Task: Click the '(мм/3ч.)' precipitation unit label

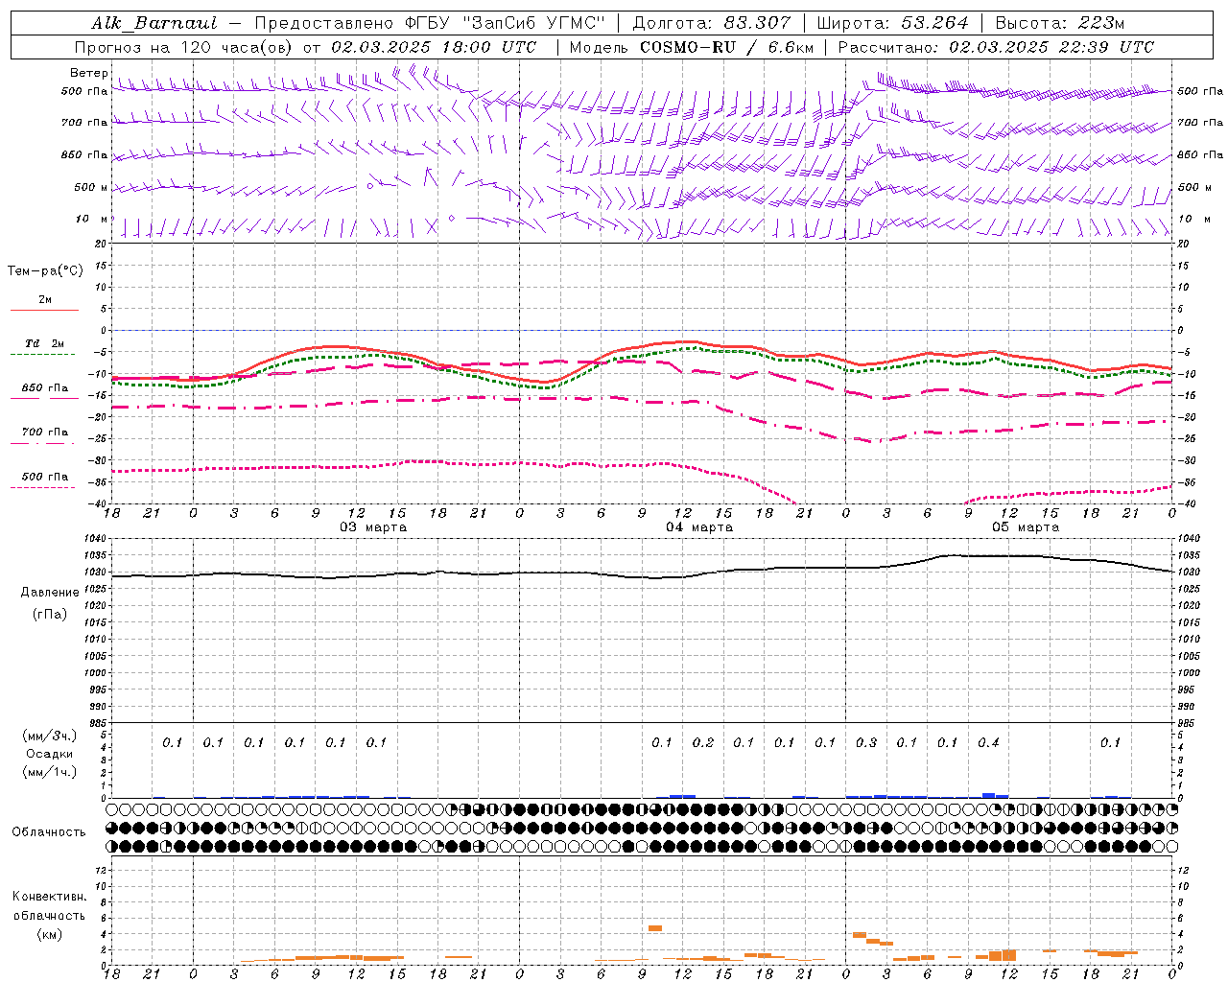Action: point(50,736)
